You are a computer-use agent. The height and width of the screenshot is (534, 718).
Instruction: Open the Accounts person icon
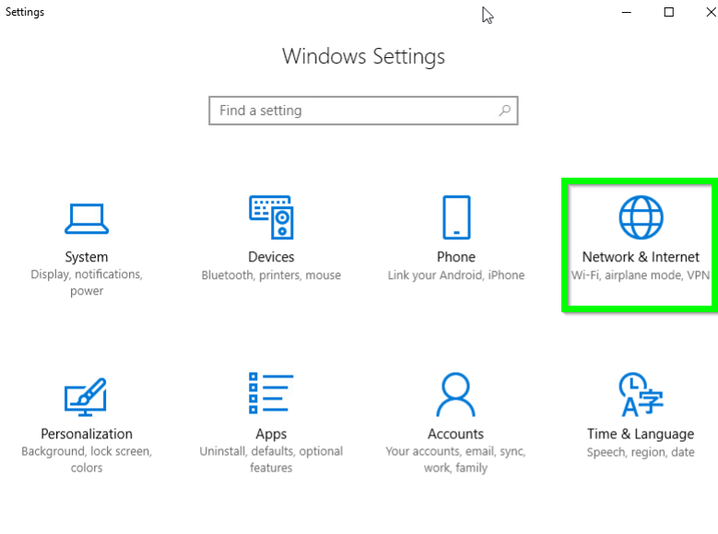coord(455,394)
